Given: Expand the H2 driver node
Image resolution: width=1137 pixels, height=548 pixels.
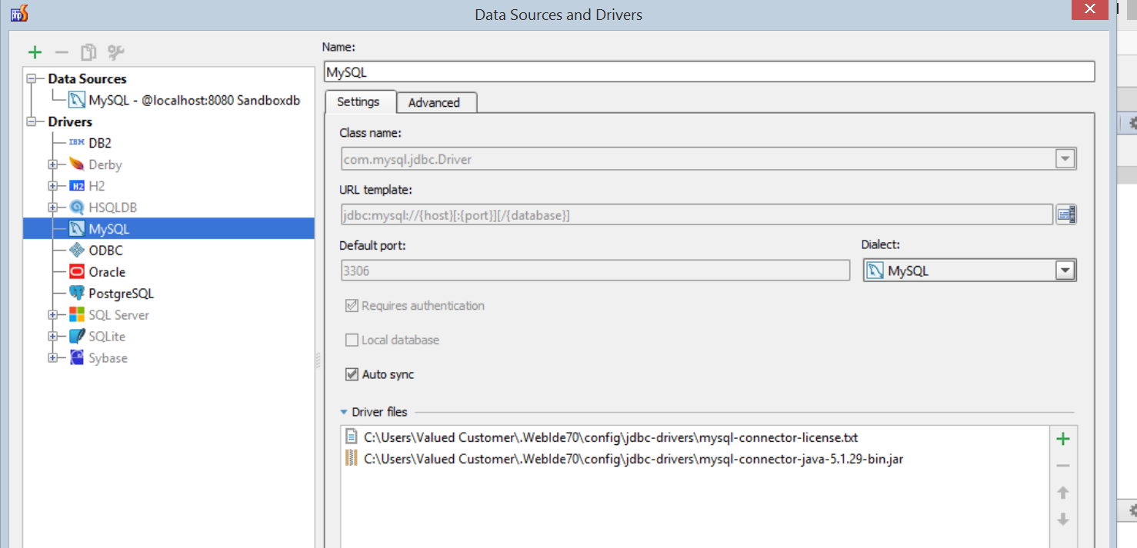Looking at the screenshot, I should [53, 186].
